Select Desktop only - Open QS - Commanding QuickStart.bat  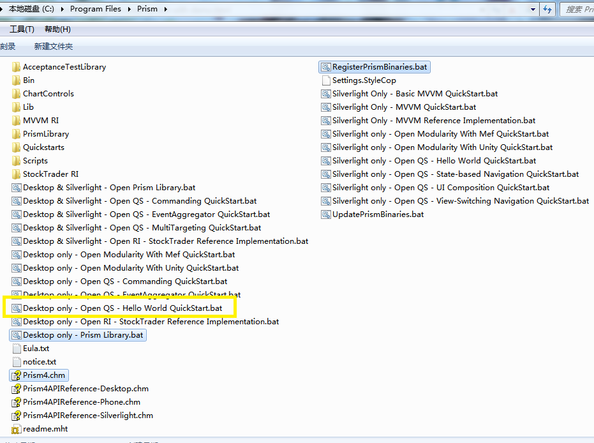tap(119, 282)
